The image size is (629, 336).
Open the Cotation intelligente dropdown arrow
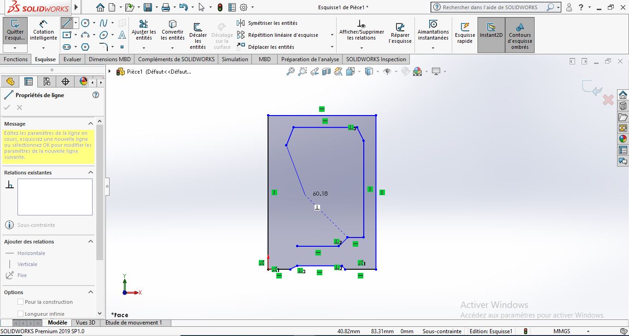tap(43, 48)
